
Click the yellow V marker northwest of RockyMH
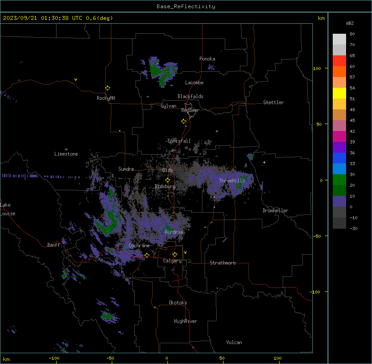[76, 80]
